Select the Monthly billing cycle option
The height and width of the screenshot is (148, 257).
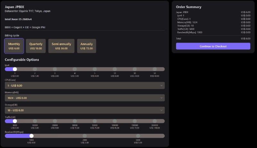(14, 46)
